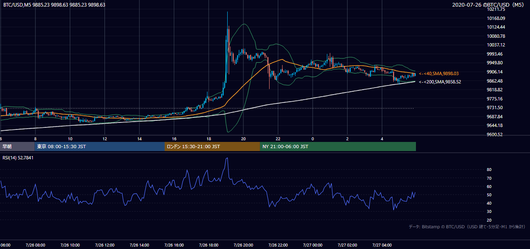Click the '7/26 16:00' time axis label

point(174,245)
